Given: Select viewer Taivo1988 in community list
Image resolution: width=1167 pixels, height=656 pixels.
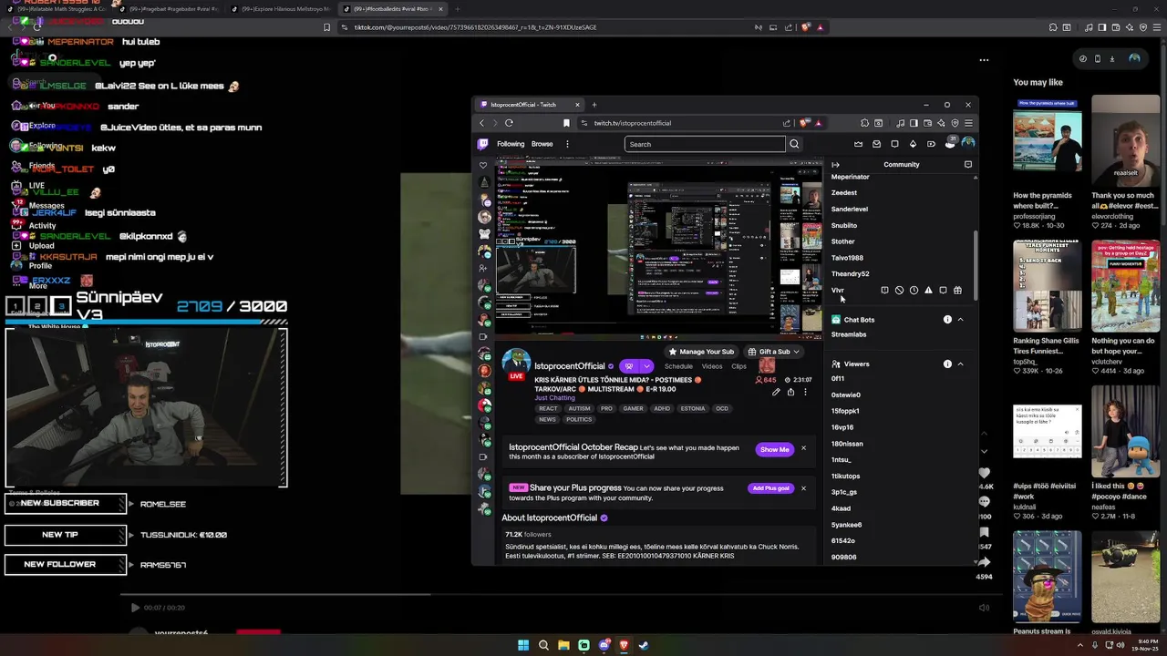Looking at the screenshot, I should click(847, 258).
